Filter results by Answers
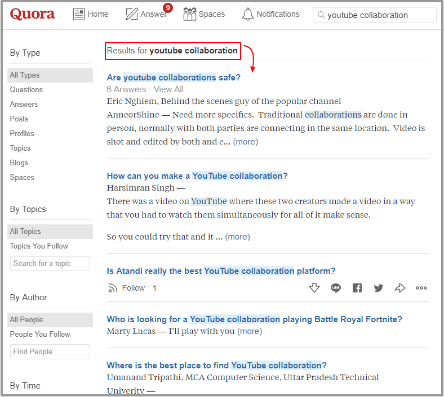Image resolution: width=444 pixels, height=397 pixels. coord(24,104)
